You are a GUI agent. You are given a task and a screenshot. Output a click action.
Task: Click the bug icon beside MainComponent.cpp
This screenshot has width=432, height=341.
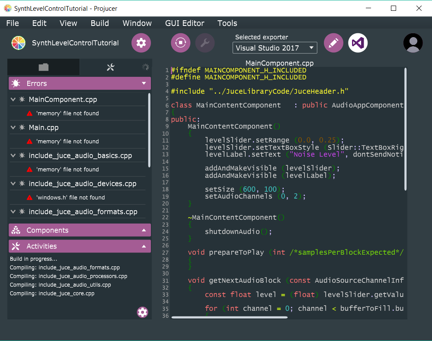click(22, 99)
